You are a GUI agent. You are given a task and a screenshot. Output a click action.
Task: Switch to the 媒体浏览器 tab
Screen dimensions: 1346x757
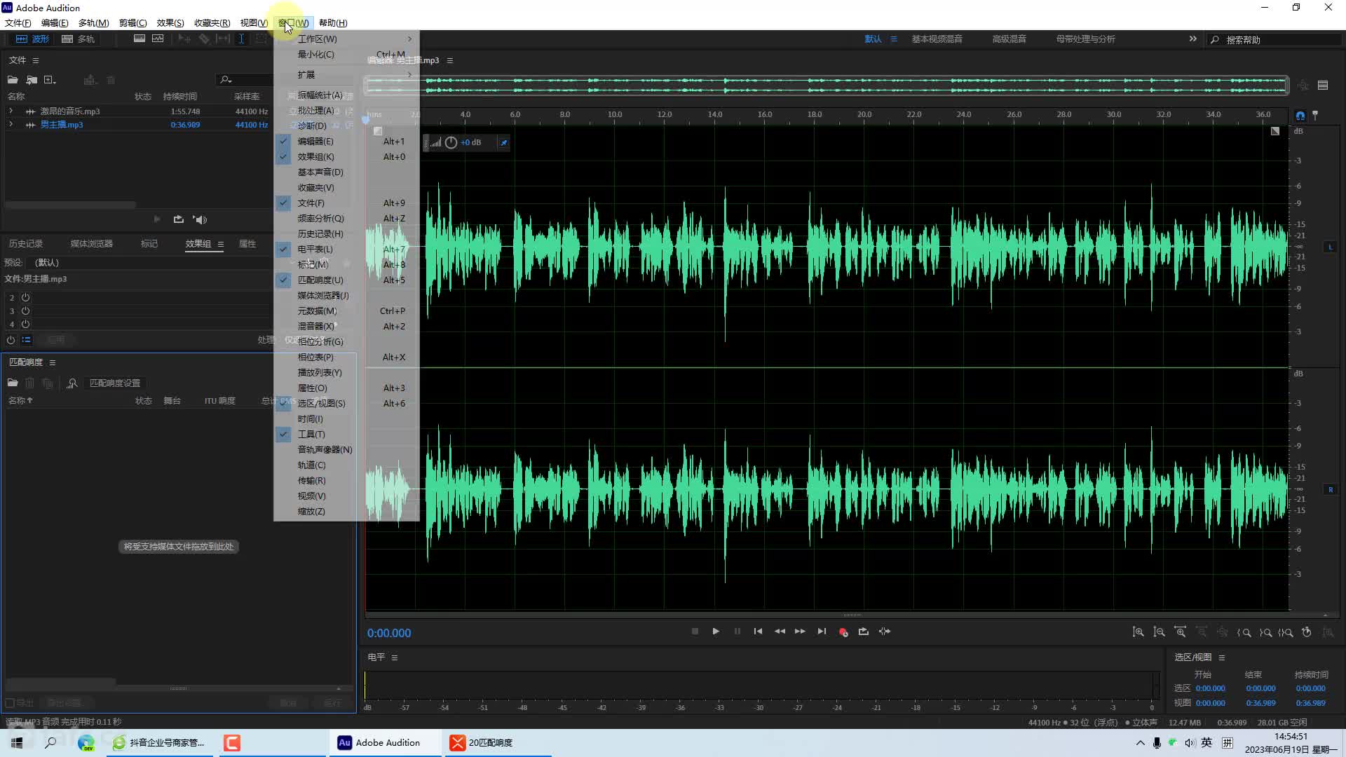[92, 244]
